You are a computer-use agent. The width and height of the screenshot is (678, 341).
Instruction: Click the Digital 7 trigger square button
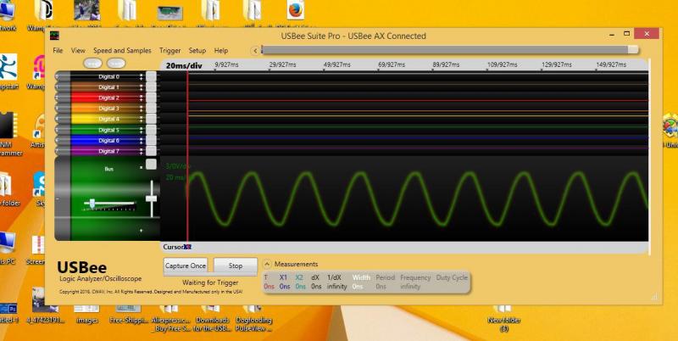click(x=151, y=151)
